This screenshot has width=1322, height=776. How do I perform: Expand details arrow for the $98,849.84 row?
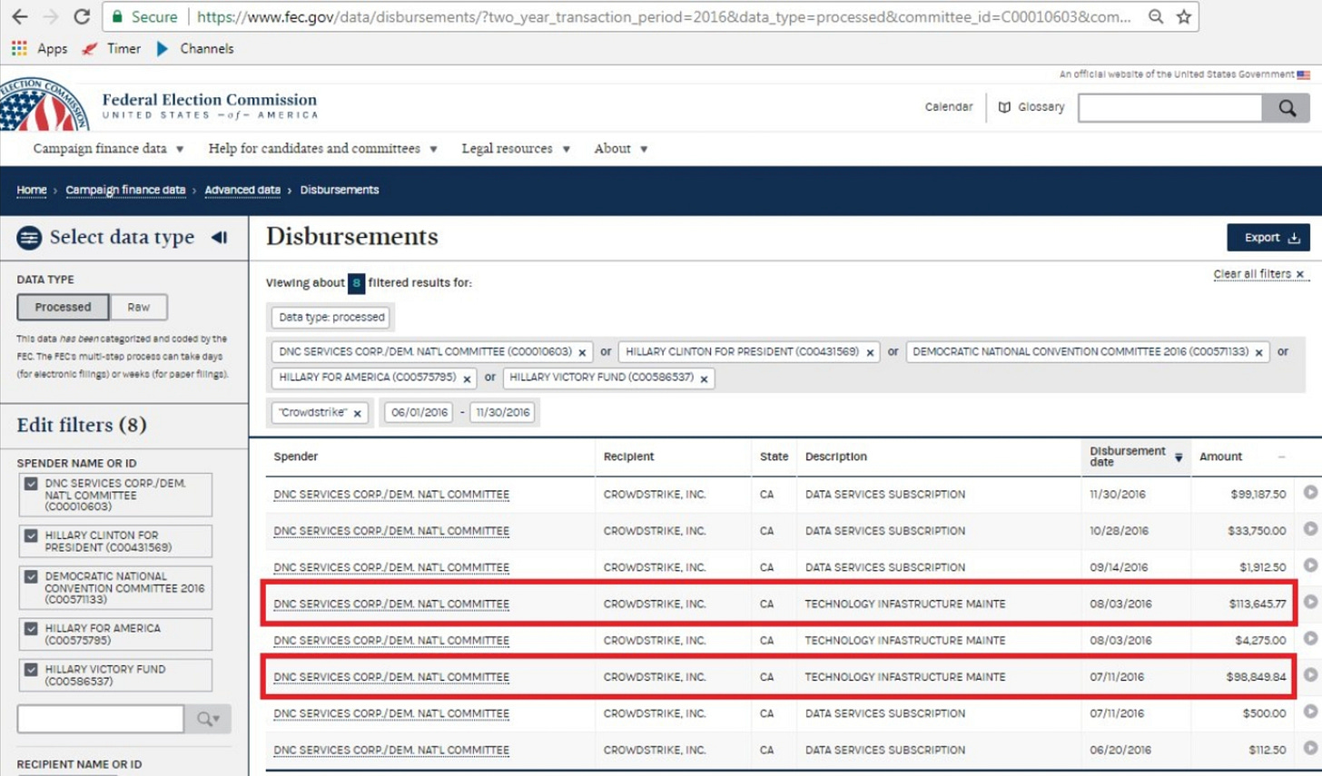click(x=1310, y=674)
